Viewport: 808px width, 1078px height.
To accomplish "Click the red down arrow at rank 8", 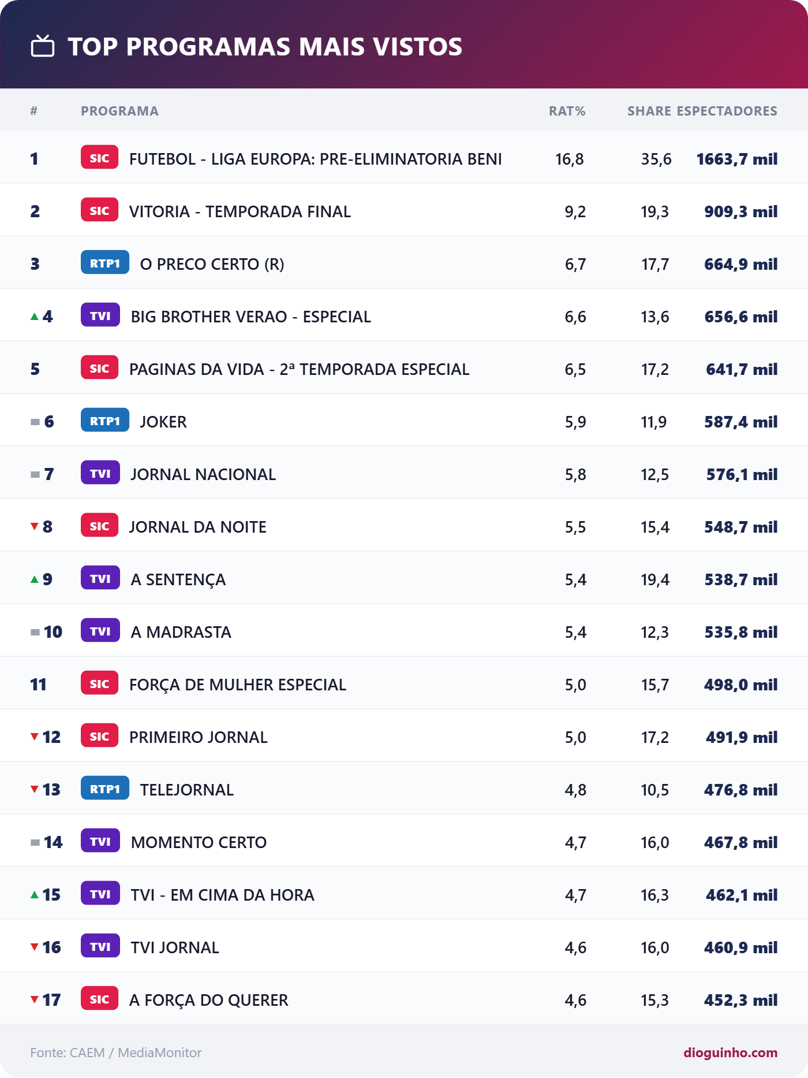I will pyautogui.click(x=35, y=526).
